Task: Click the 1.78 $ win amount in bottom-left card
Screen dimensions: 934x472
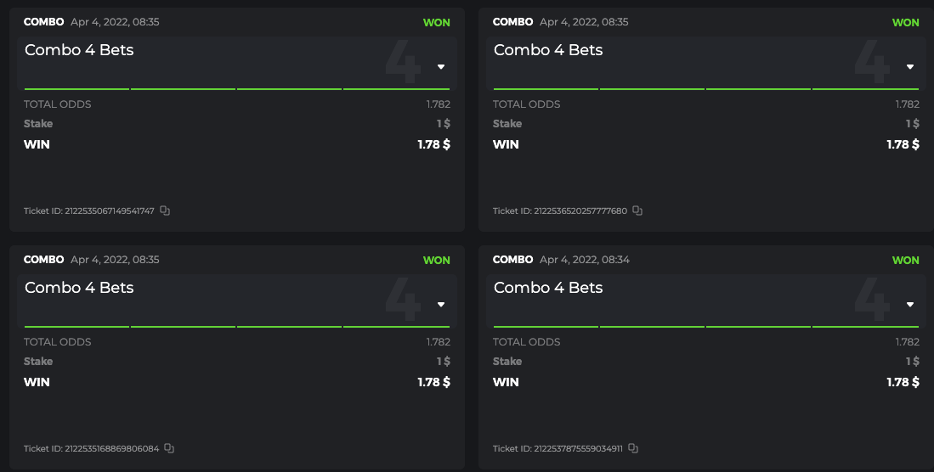Action: coord(433,382)
